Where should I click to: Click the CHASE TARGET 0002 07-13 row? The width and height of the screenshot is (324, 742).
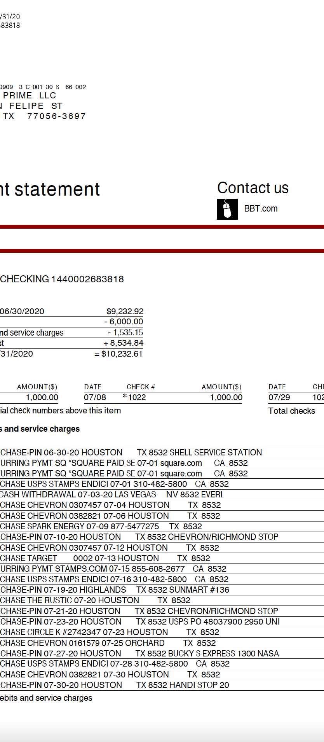[x=162, y=558]
